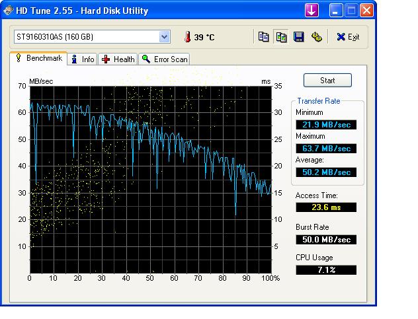This screenshot has width=418, height=319.
Task: Minimize the HD Tune window
Action: (x=336, y=11)
